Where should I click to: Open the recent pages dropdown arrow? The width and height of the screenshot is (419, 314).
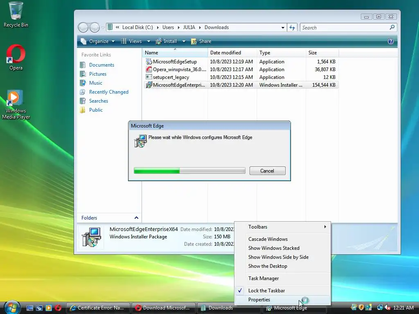[x=103, y=28]
